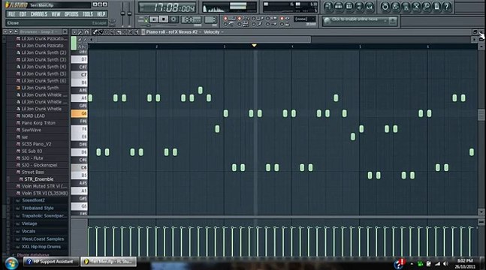Click the FL Studio taskbar button

pos(108,262)
